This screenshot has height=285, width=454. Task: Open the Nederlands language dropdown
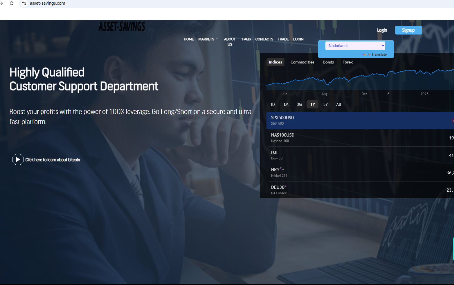355,46
